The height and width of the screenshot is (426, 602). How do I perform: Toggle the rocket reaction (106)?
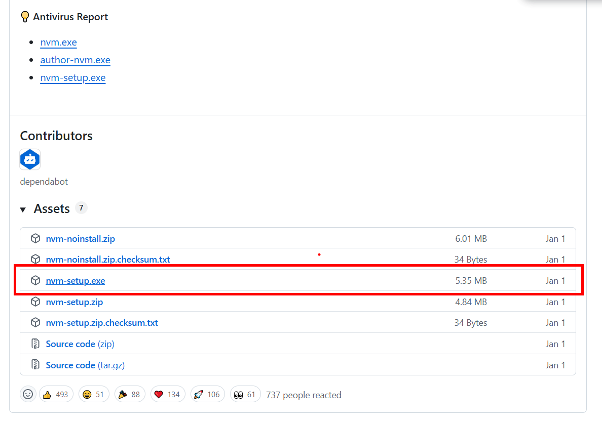[207, 395]
